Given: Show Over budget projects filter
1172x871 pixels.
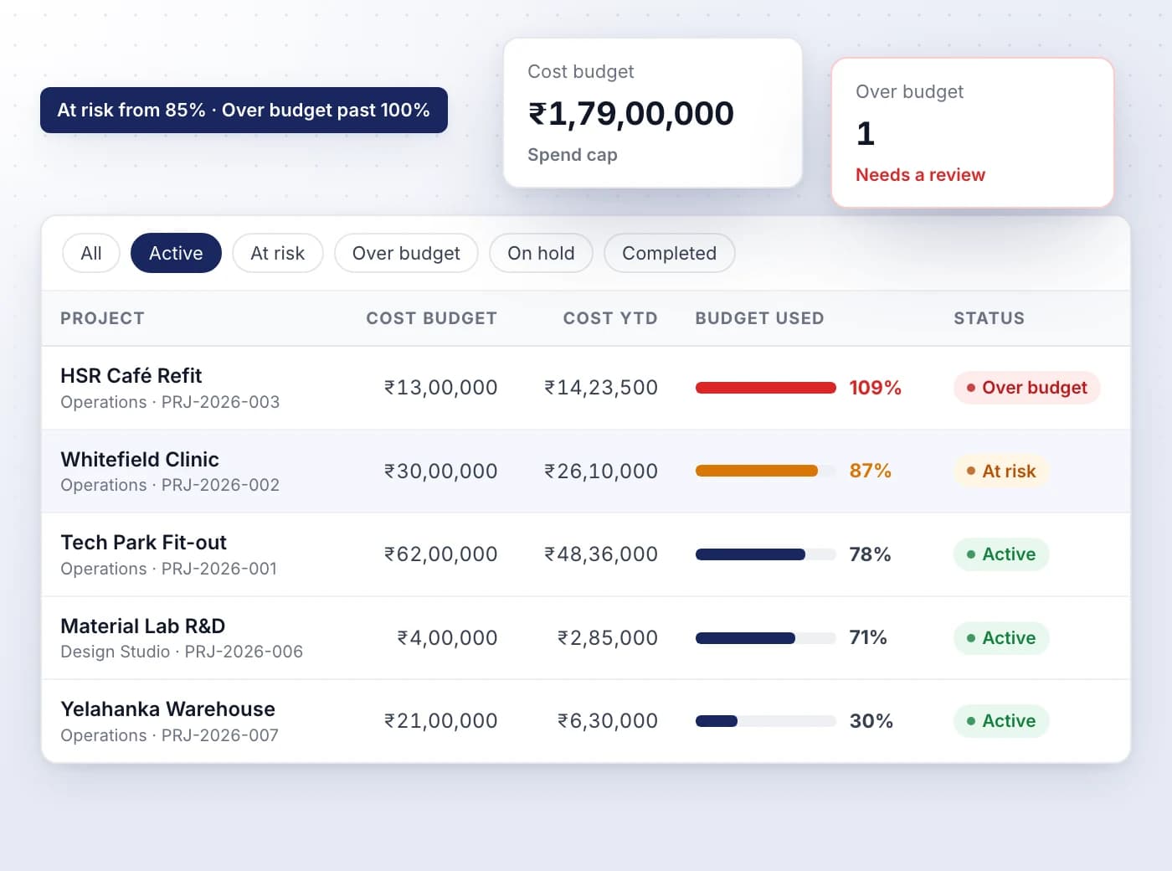Looking at the screenshot, I should pos(406,253).
